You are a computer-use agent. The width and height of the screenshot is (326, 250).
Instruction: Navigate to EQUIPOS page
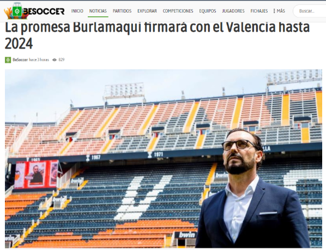pyautogui.click(x=208, y=11)
